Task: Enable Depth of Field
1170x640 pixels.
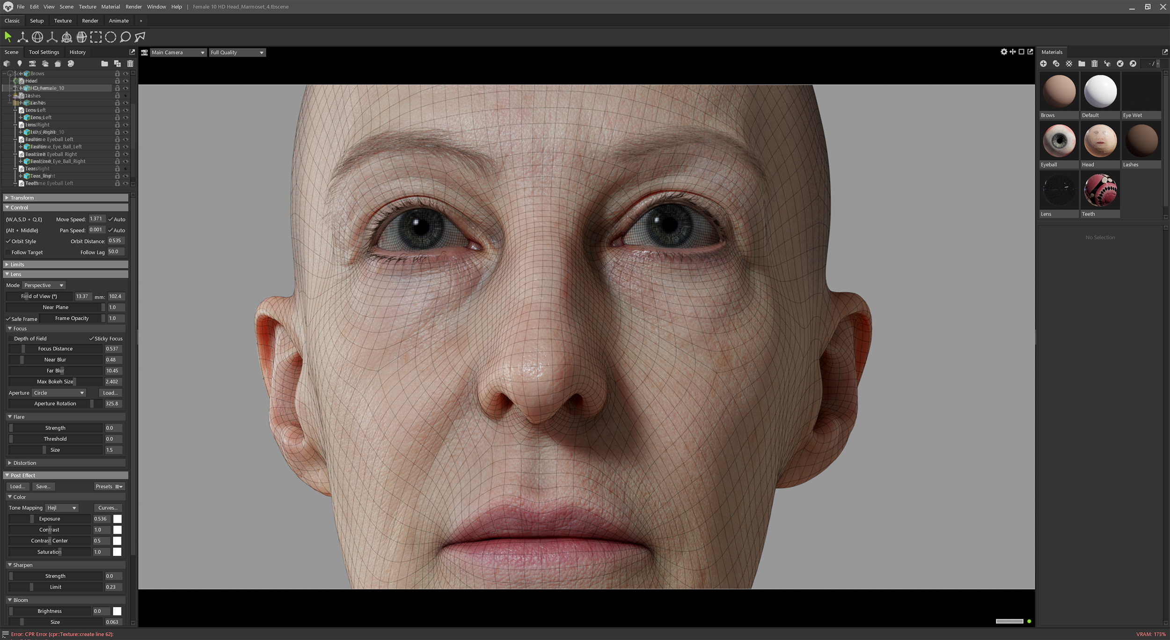Action: [x=11, y=338]
